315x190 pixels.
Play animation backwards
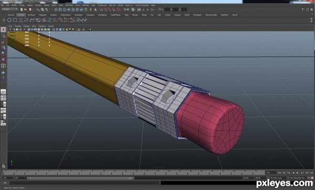pyautogui.click(x=293, y=173)
